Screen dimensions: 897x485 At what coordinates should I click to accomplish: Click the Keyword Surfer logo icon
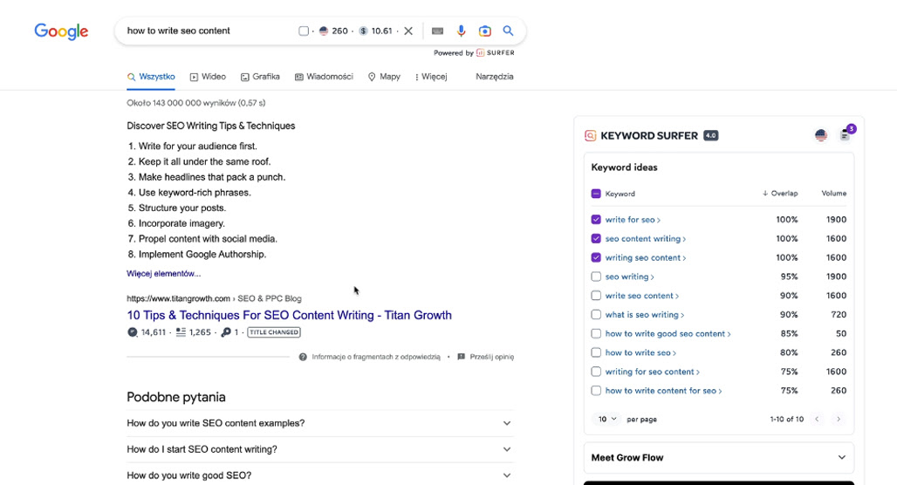tap(591, 135)
